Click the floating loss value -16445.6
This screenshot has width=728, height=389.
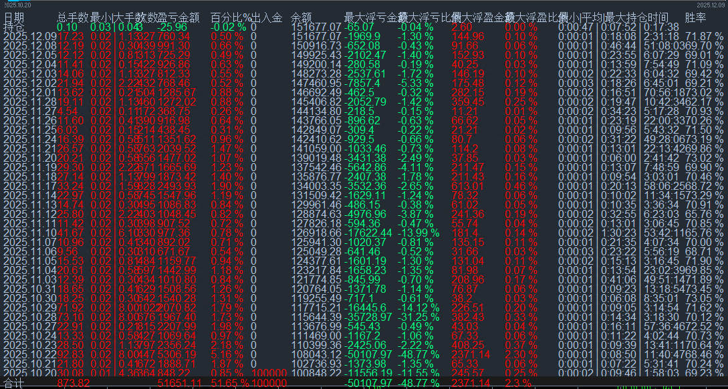pos(366,307)
